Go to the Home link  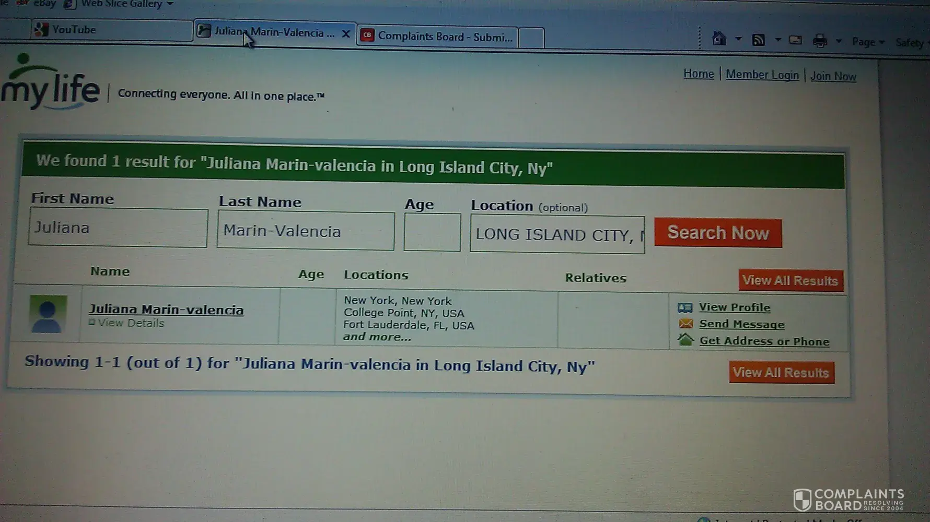click(x=699, y=74)
